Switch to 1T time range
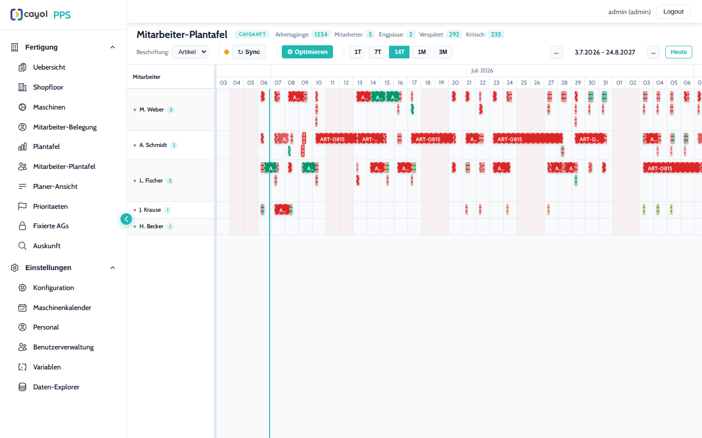The image size is (702, 438). [x=358, y=52]
